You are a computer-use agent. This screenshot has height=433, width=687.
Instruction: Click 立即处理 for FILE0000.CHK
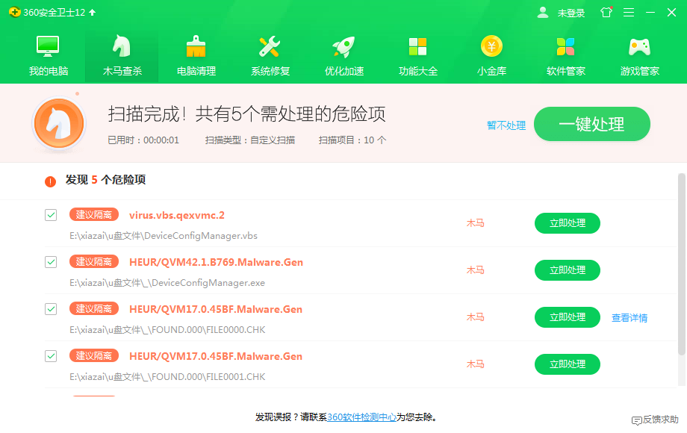point(568,317)
